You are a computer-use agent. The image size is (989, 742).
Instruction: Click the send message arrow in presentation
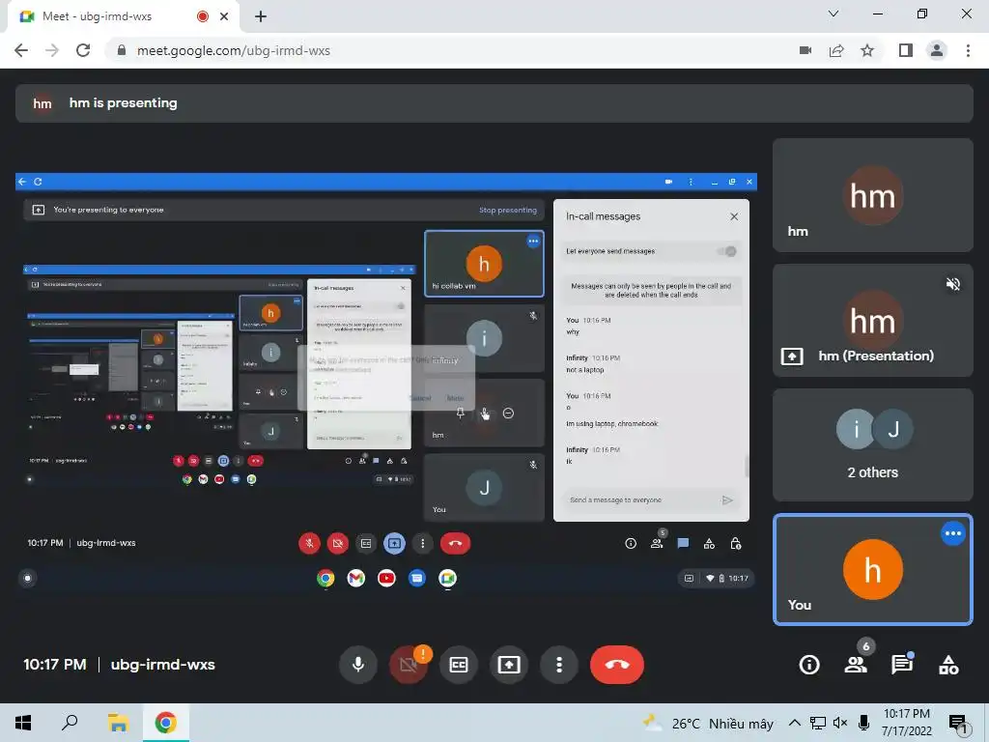tap(727, 499)
